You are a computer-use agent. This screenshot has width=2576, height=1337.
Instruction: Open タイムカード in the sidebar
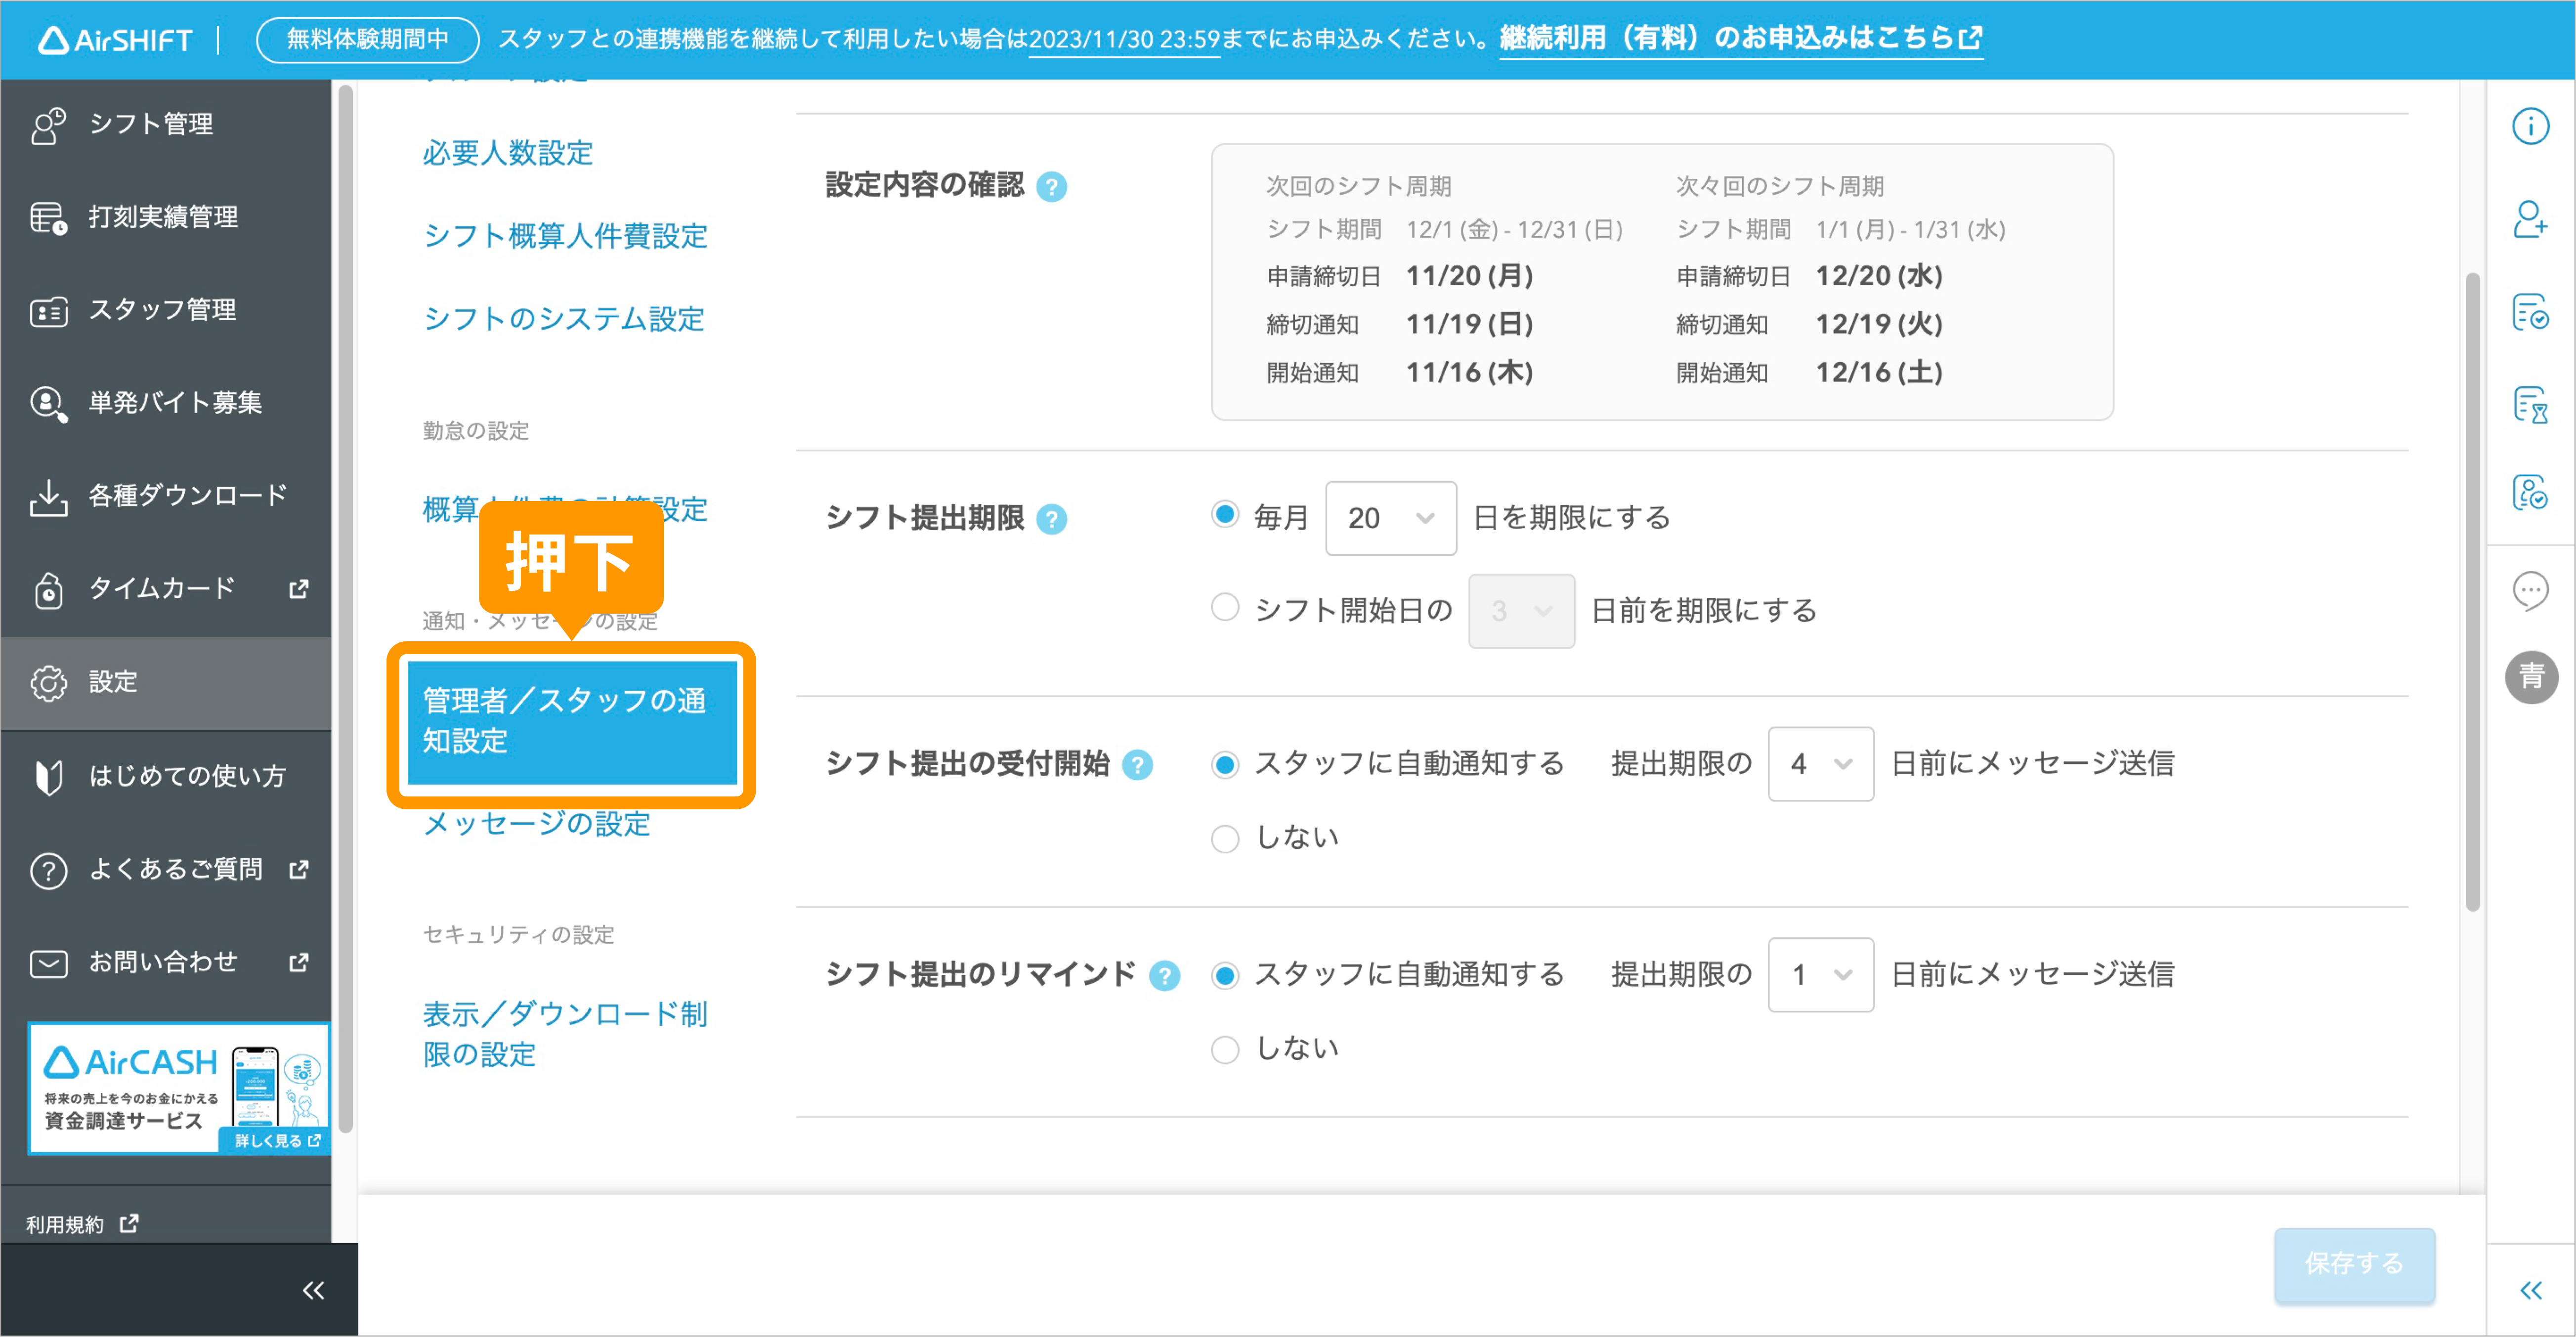tap(165, 589)
